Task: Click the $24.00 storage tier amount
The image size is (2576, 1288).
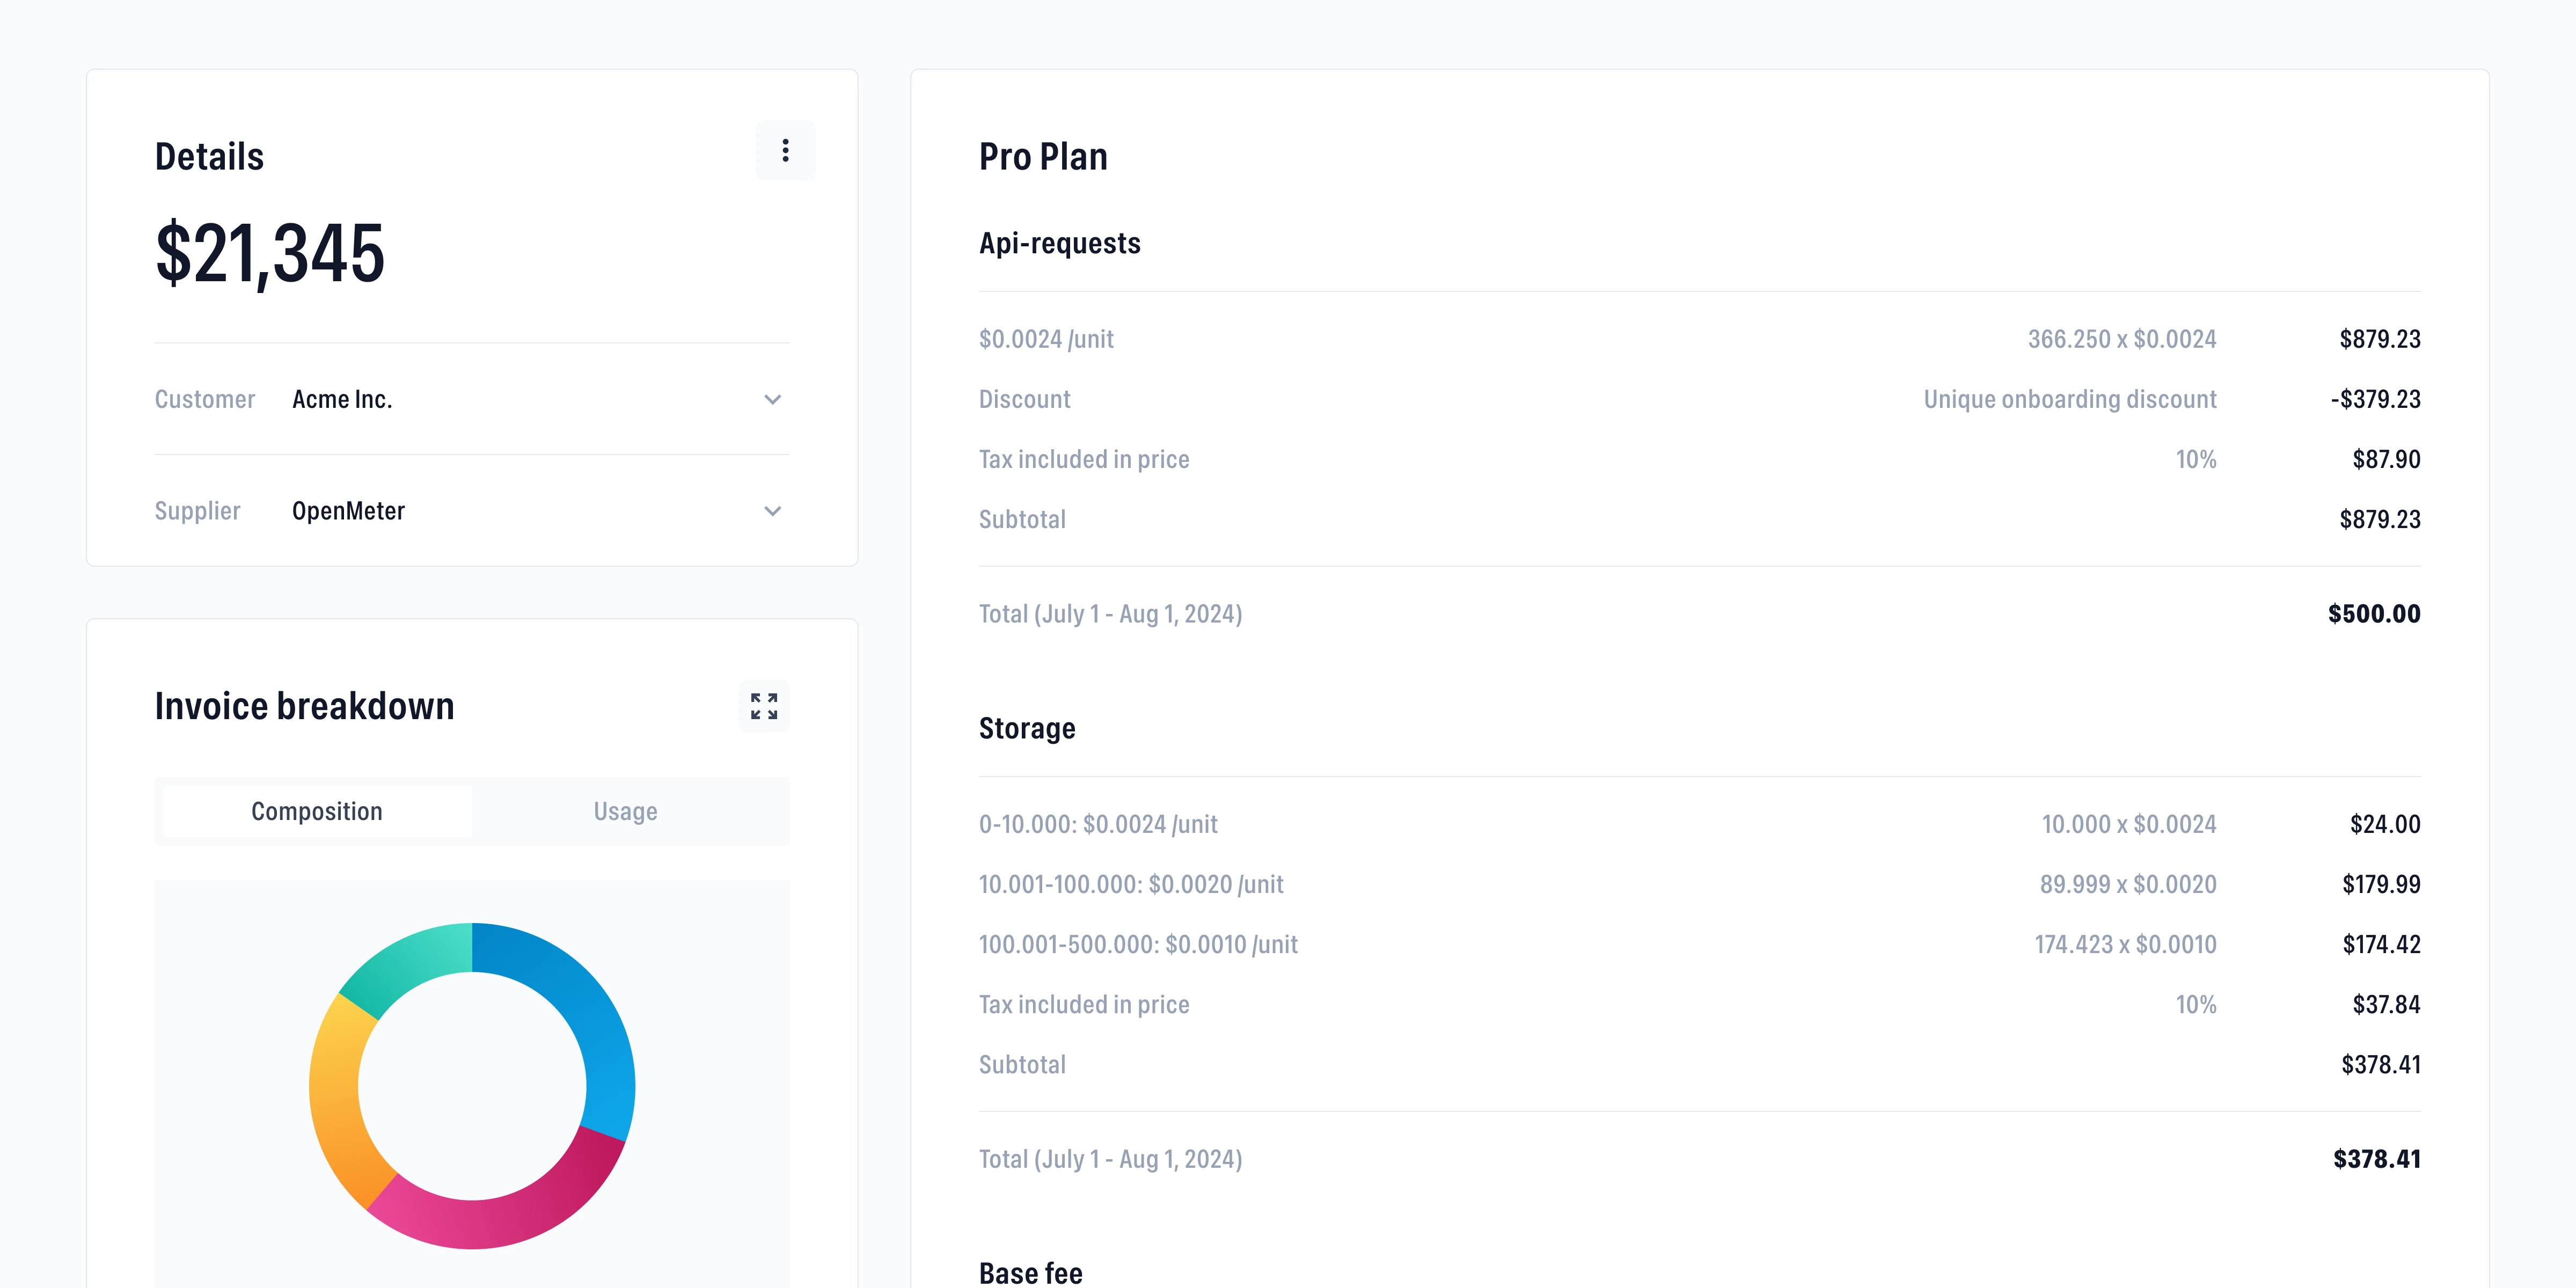Action: click(x=2385, y=824)
